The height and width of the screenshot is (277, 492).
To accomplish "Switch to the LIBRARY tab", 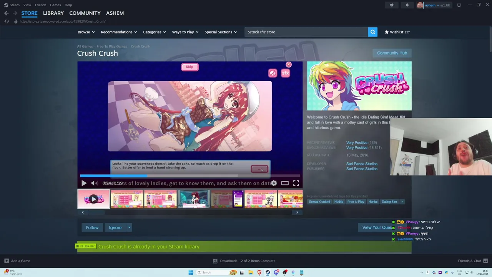I will [x=53, y=13].
